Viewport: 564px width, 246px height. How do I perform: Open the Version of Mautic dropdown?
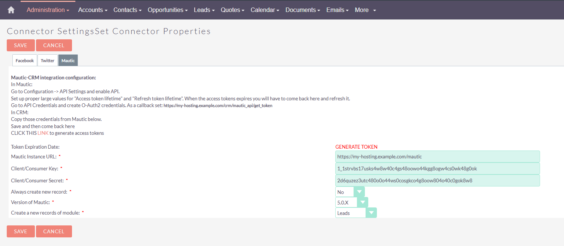pos(352,203)
